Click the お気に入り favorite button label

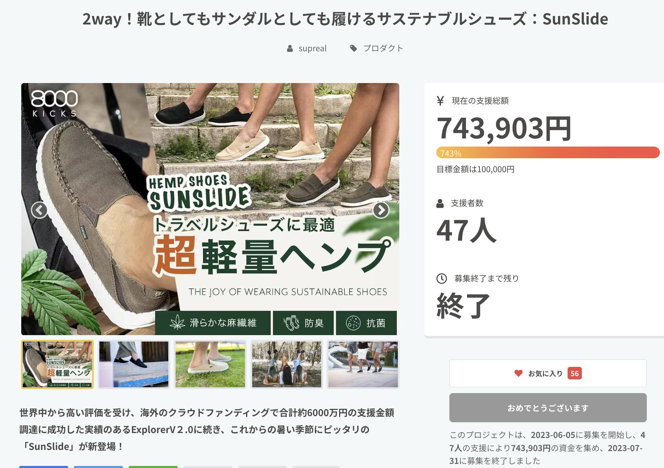click(x=545, y=373)
